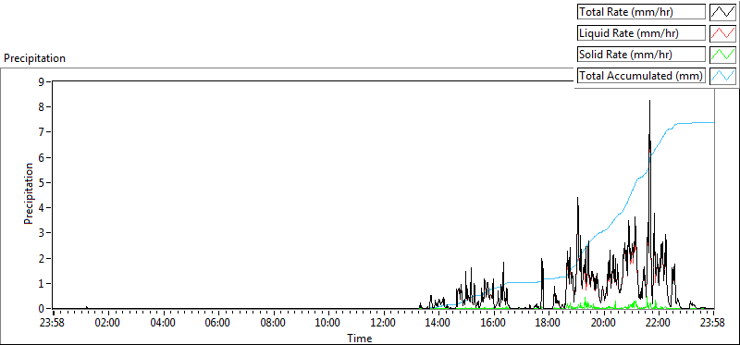
Task: Click the Liquid Rate red plot icon
Action: (x=723, y=33)
